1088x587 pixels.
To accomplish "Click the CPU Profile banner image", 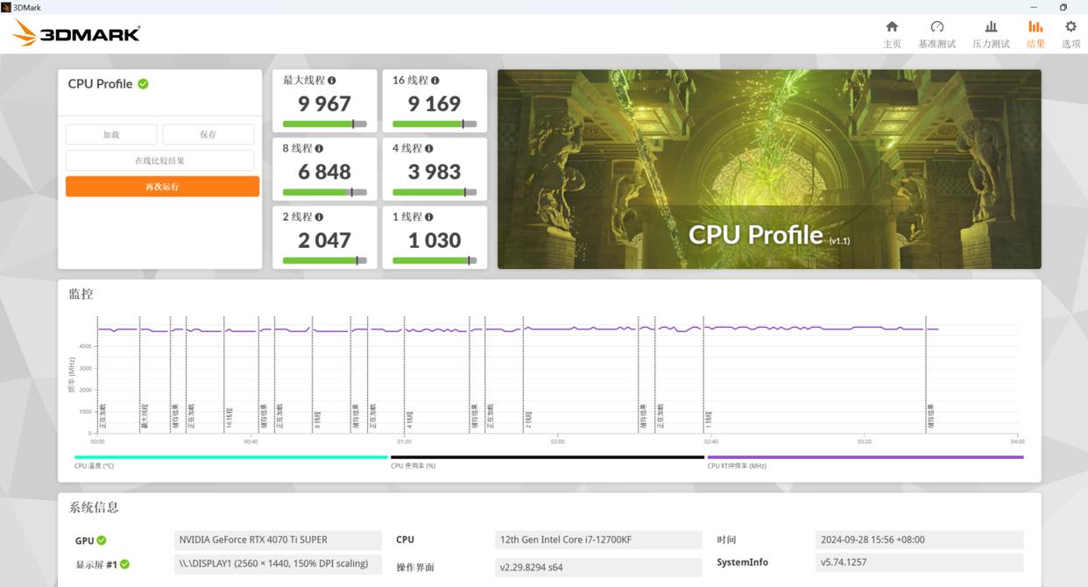I will 769,169.
